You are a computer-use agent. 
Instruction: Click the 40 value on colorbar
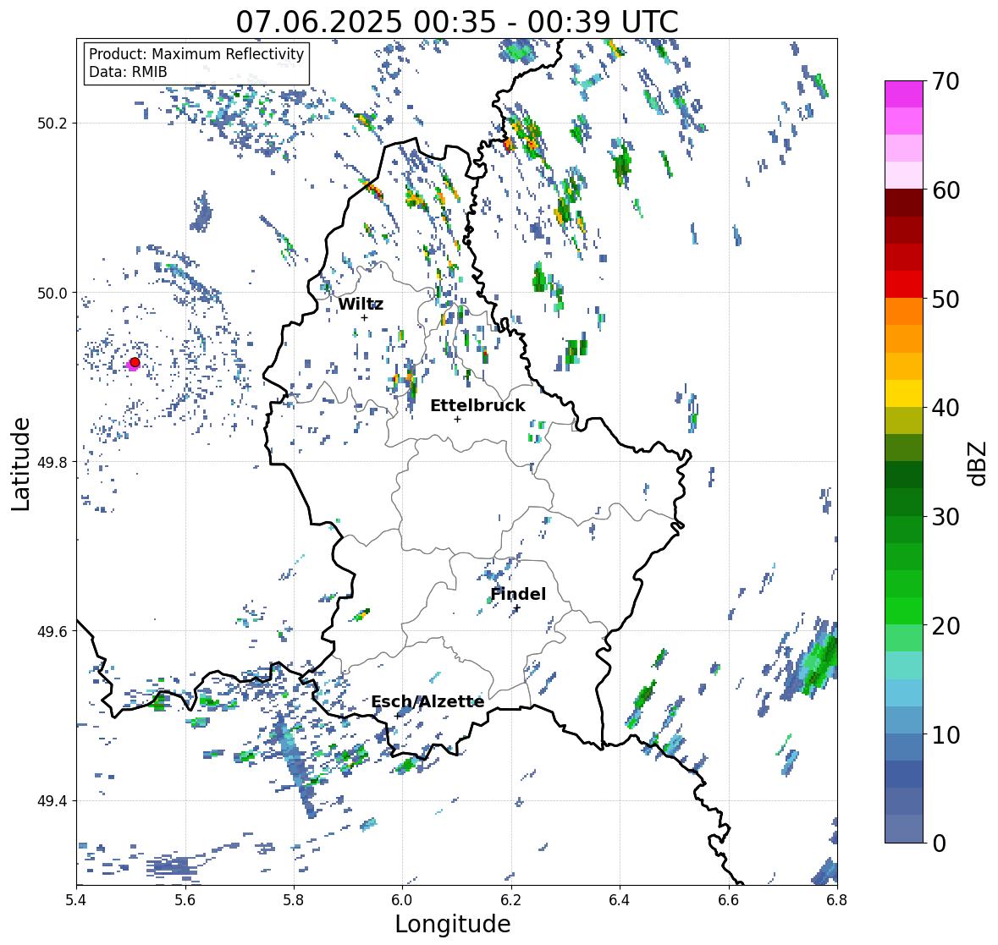tap(946, 408)
